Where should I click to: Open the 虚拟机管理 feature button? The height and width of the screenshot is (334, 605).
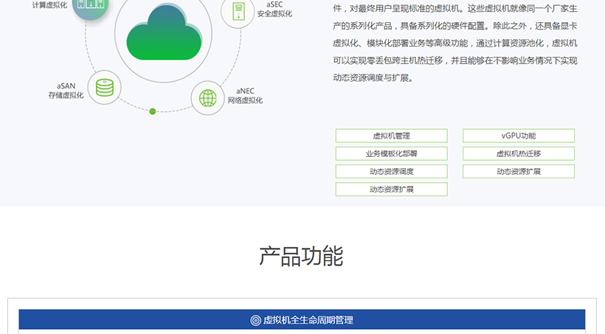pos(391,136)
